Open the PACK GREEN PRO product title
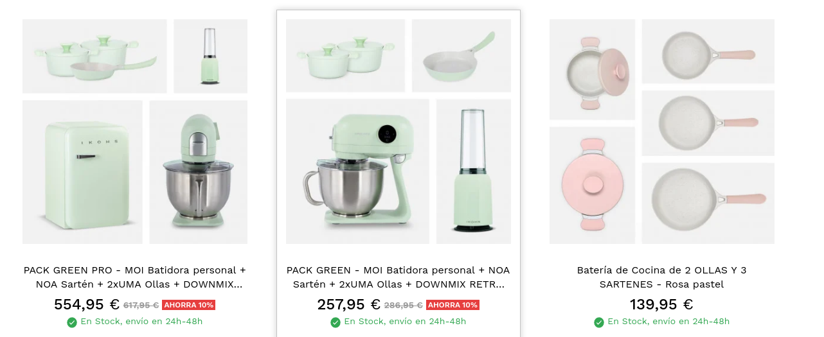Viewport: 824px width, 337px height. tap(135, 277)
